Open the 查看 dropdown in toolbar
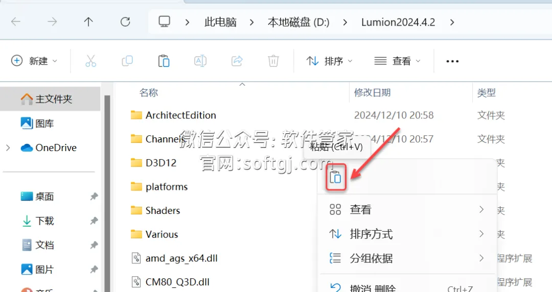Screen dimensions: 552x292 (x=397, y=61)
